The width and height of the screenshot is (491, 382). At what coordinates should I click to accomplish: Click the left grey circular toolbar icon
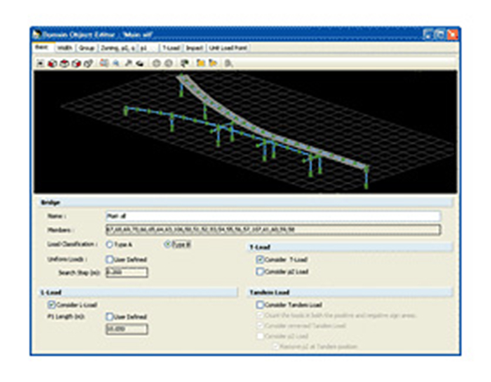156,63
